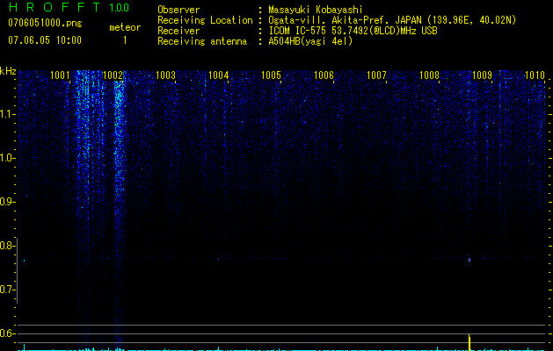
Task: Click the meteor count value 1
Action: tap(125, 40)
